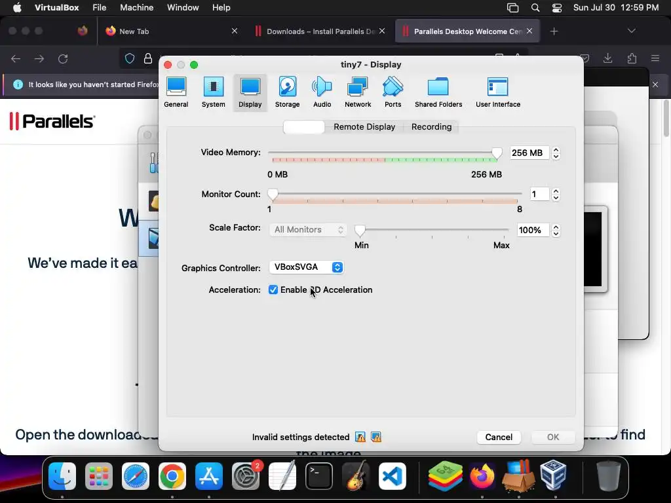Click the Monitor Count stepper arrows
Image resolution: width=671 pixels, height=503 pixels.
point(556,194)
